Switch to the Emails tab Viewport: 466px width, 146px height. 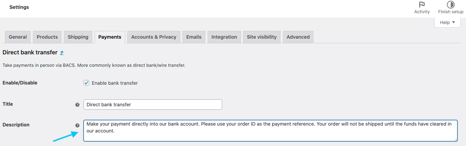(x=194, y=37)
